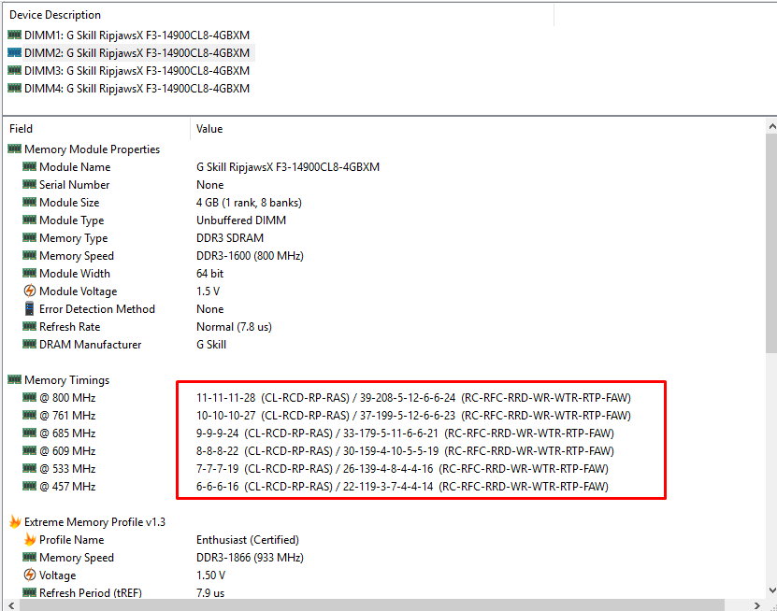Viewport: 777px width, 611px height.
Task: Select the Module Name field label
Action: [75, 167]
